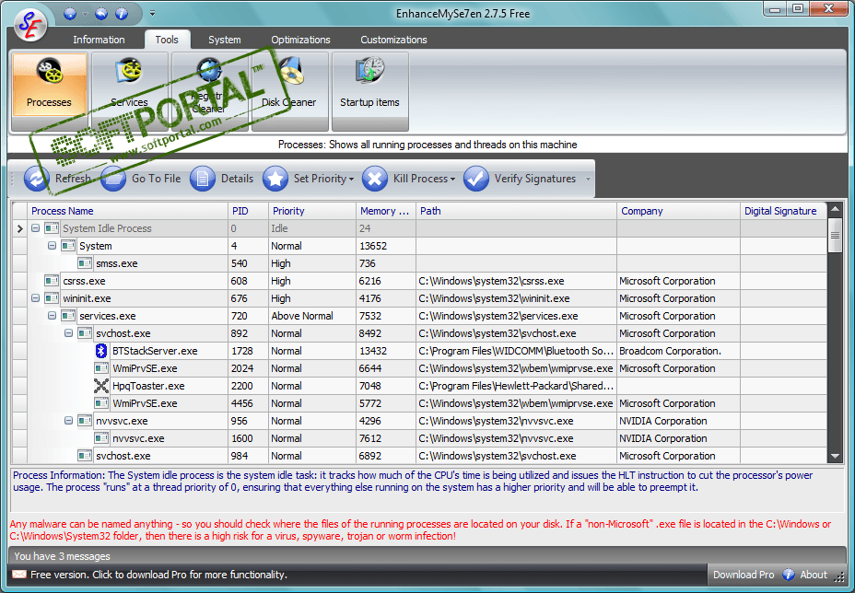855x593 pixels.
Task: Switch to the System tab
Action: pyautogui.click(x=224, y=40)
